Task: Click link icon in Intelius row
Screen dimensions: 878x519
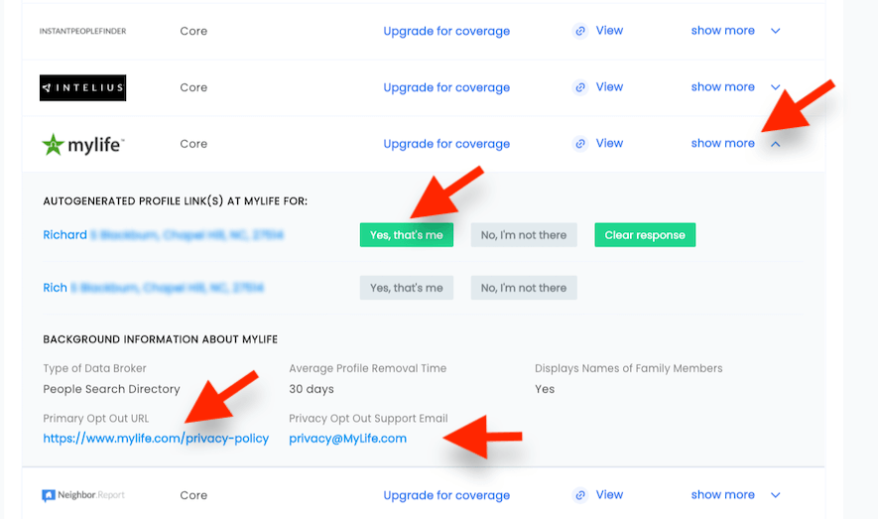Action: (580, 87)
